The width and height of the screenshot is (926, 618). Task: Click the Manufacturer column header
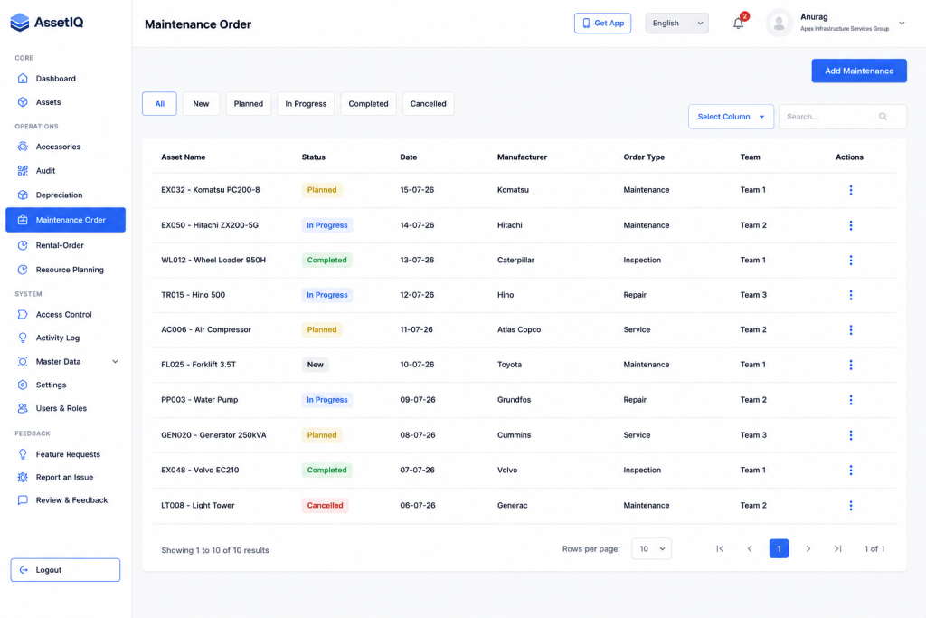(522, 157)
